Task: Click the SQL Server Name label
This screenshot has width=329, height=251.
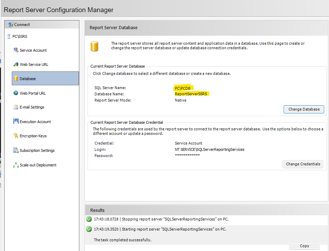Action: tap(110, 88)
